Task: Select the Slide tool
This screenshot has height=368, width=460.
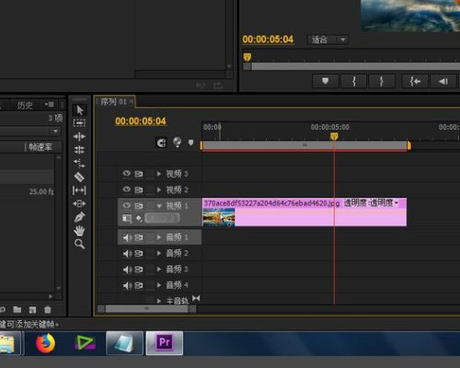Action: click(79, 203)
